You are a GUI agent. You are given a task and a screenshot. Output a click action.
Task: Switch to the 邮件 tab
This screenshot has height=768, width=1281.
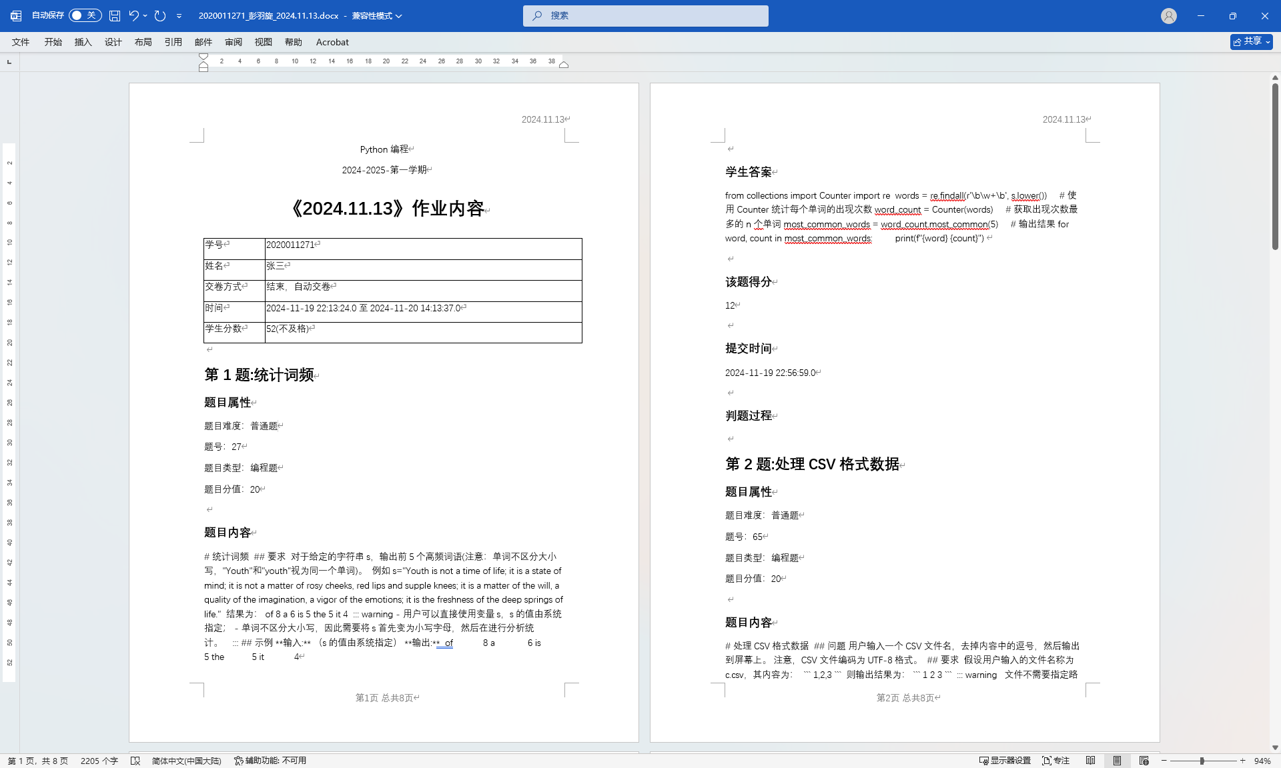tap(203, 42)
